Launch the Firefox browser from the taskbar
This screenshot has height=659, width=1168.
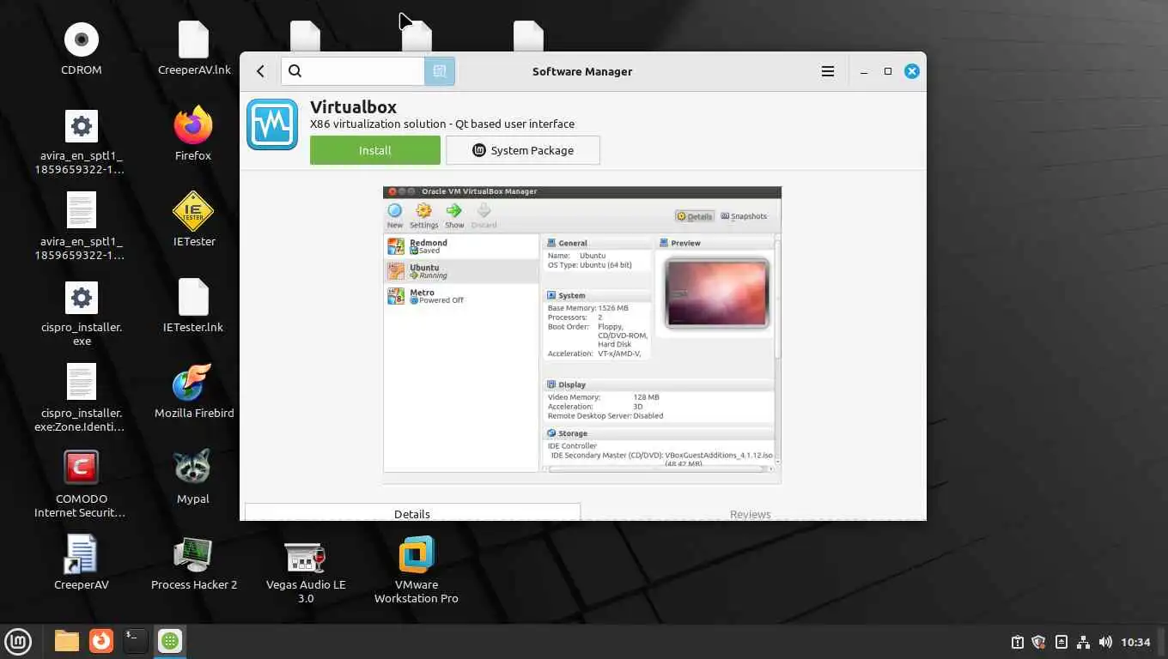pos(101,641)
